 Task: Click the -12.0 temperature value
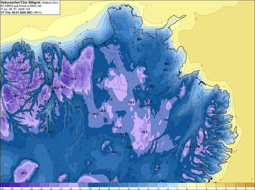58,70
